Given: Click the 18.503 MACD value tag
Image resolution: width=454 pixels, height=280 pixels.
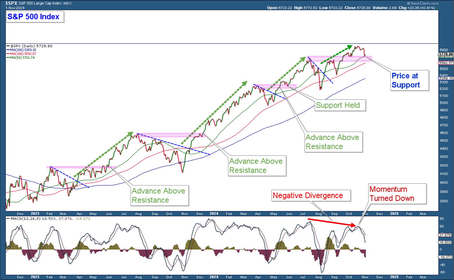Looking at the screenshot, I should click(446, 242).
